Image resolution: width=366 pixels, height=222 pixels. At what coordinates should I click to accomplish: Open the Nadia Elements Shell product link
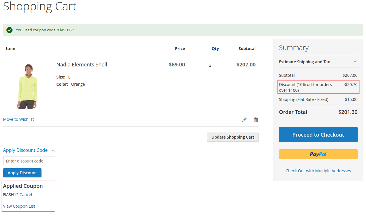(82, 64)
